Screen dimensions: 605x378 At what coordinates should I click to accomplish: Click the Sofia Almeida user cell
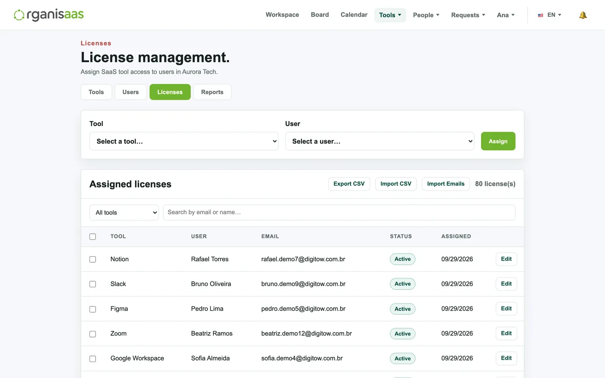tap(210, 359)
